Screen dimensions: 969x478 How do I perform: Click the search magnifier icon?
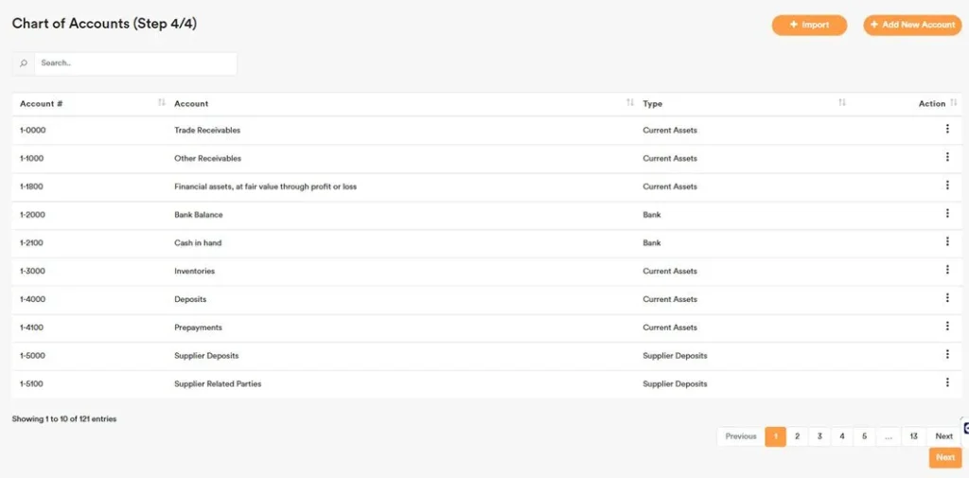[x=24, y=63]
